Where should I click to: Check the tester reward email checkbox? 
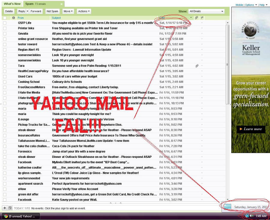pos(4,44)
